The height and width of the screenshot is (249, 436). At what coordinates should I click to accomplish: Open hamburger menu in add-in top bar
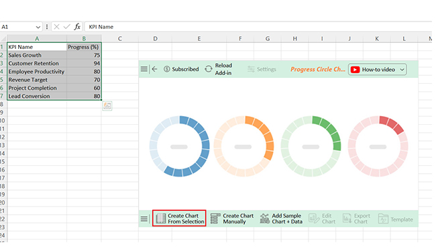[144, 69]
